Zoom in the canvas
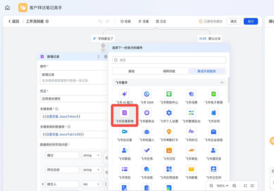This screenshot has width=274, height=191. (x=234, y=186)
